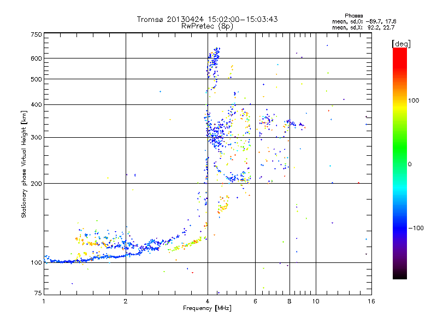Click x-axis tick label '16'

[371, 301]
